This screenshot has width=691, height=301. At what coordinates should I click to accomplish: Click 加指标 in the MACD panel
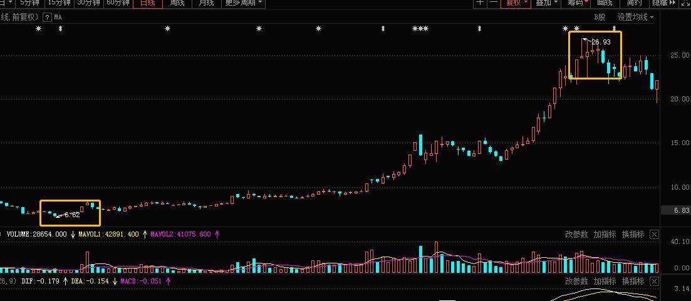click(605, 281)
